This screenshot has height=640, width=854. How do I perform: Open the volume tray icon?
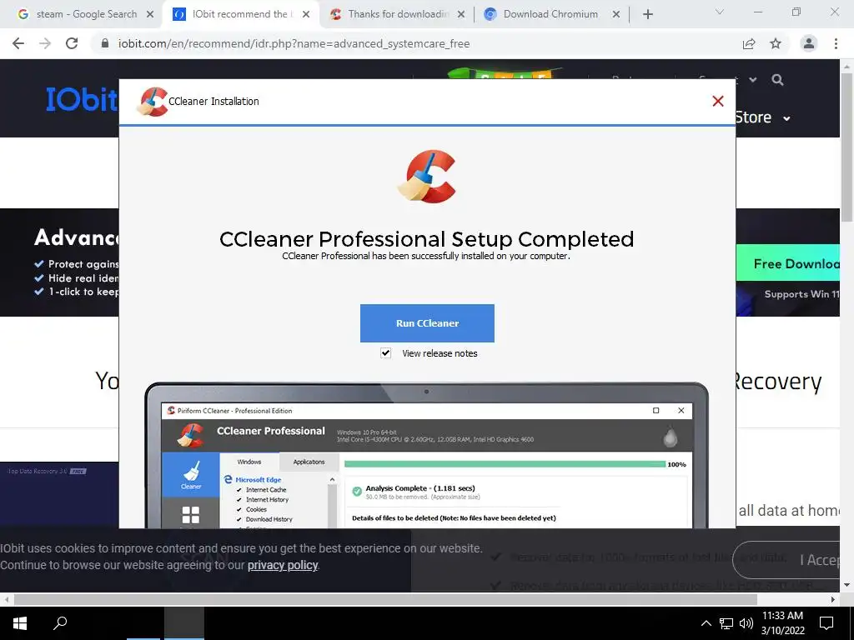pyautogui.click(x=746, y=623)
